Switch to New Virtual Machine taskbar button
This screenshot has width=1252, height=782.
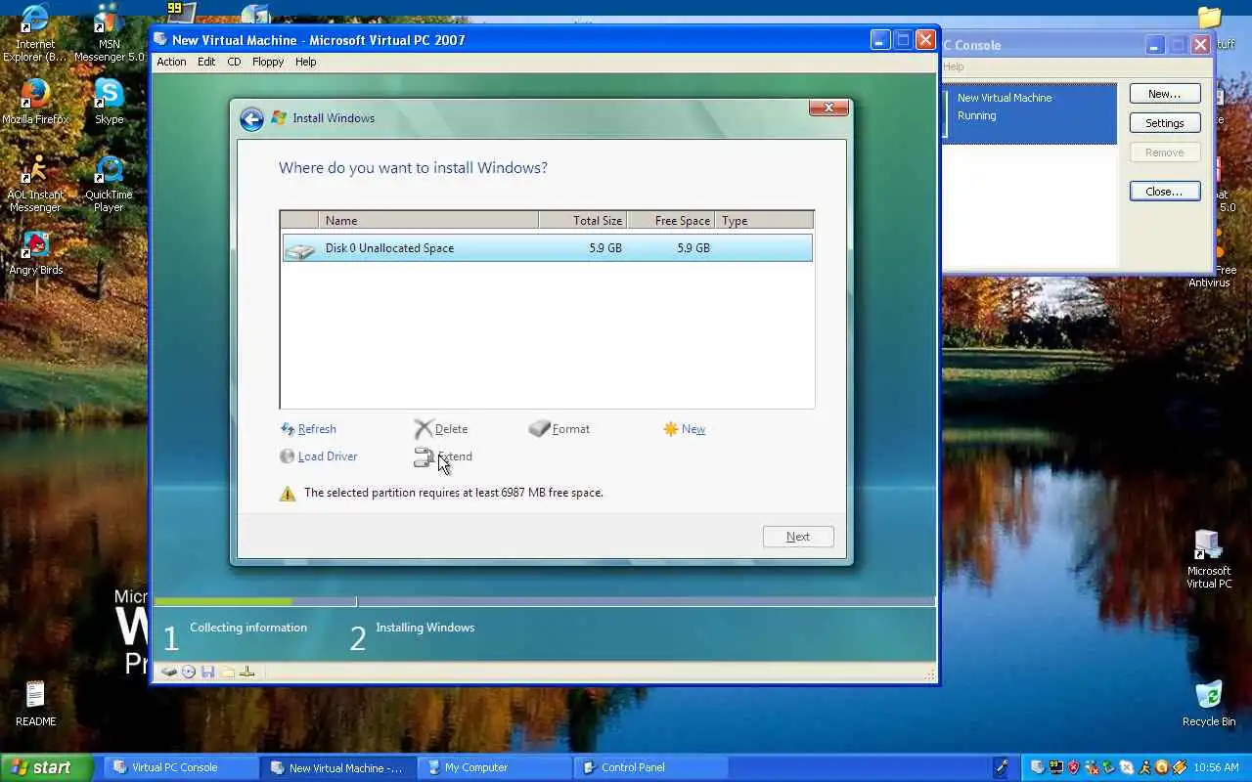coord(337,767)
